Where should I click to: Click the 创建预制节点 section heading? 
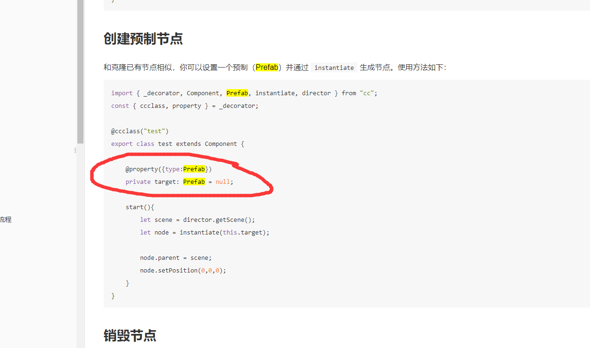click(x=143, y=39)
